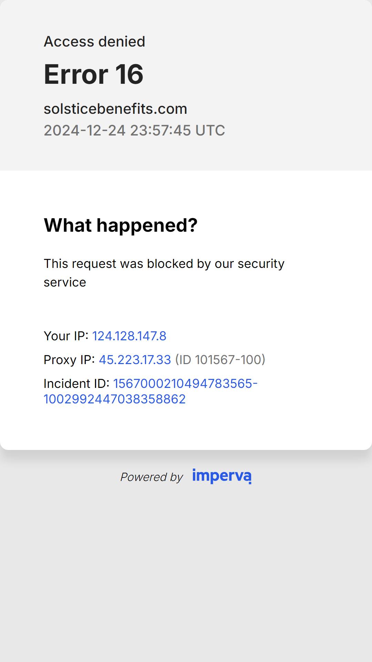Click the blocked by security service message
372x662 pixels.
point(164,273)
